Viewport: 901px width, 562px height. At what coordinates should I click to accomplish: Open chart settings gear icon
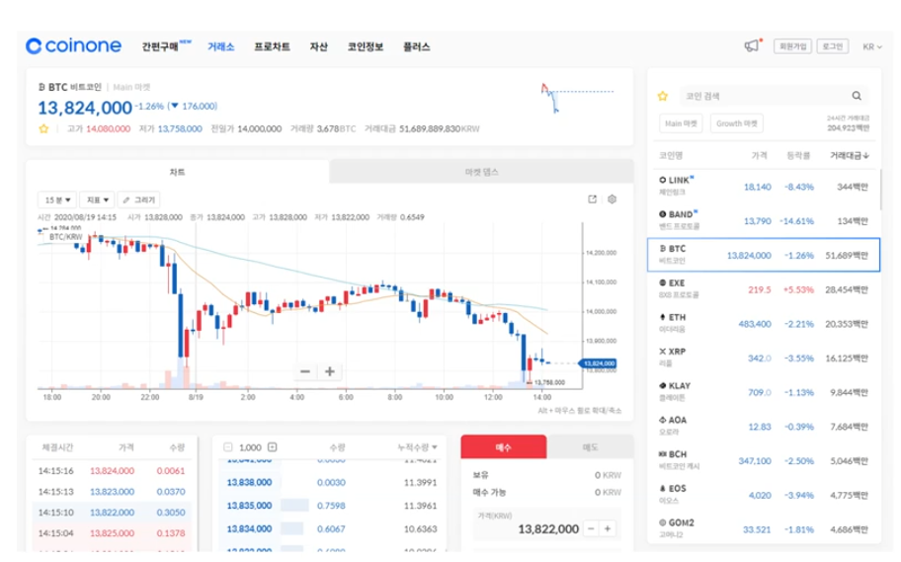612,199
